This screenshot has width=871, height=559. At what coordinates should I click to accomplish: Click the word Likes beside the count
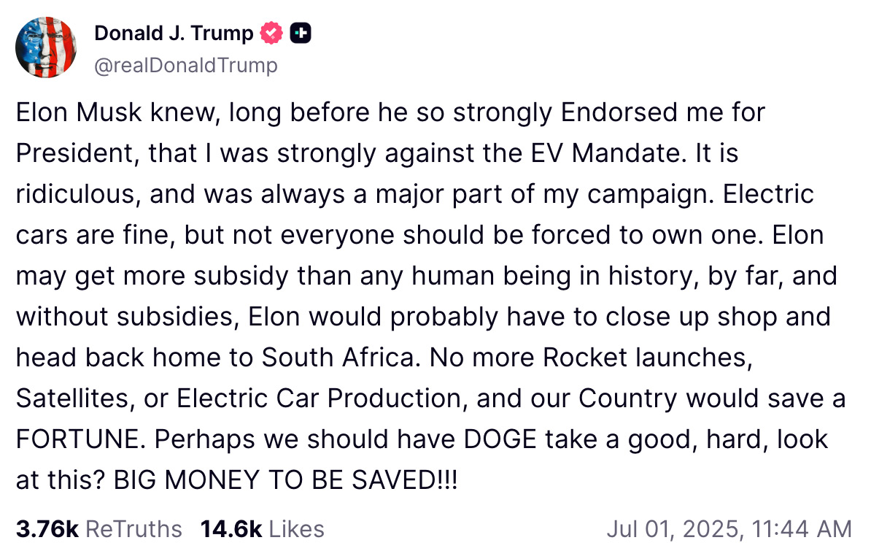point(296,529)
